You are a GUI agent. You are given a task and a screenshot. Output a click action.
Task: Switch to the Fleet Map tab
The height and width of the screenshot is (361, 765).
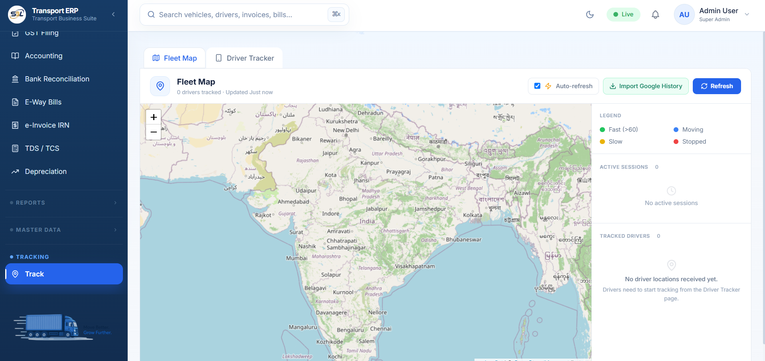[174, 58]
